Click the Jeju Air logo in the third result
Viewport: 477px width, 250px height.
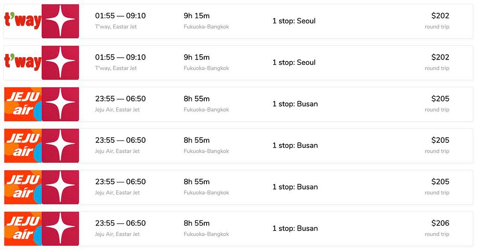[x=22, y=104]
